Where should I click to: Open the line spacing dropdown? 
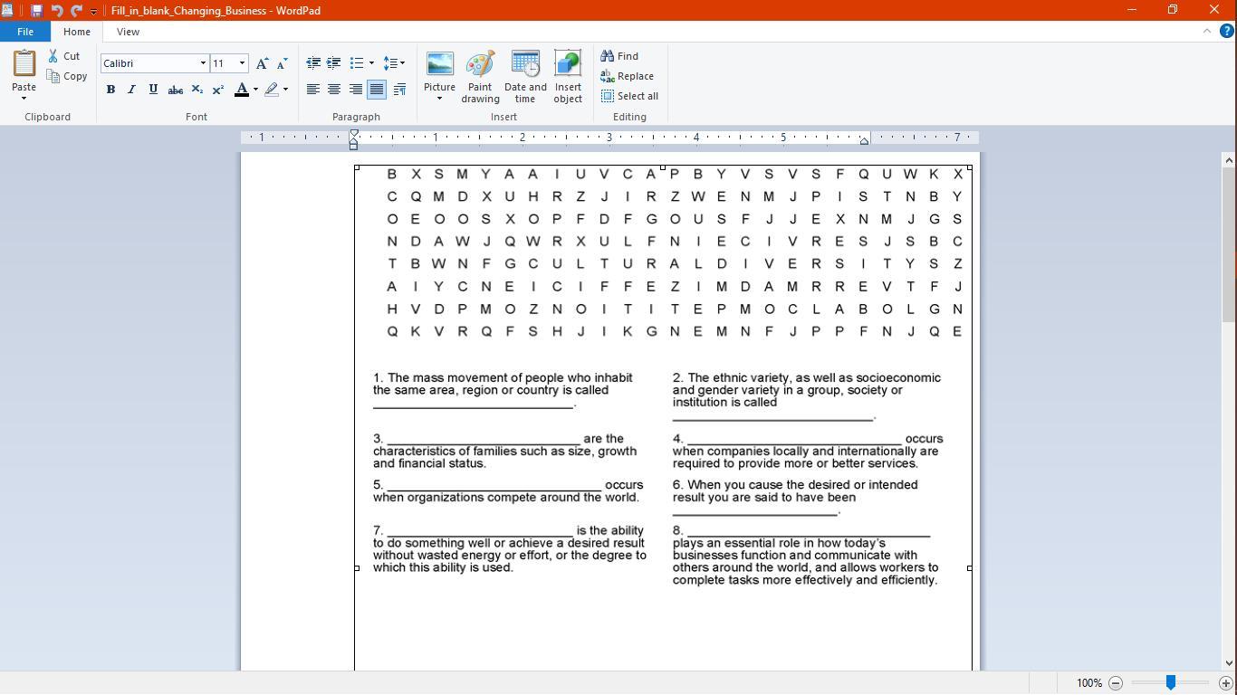(x=394, y=63)
